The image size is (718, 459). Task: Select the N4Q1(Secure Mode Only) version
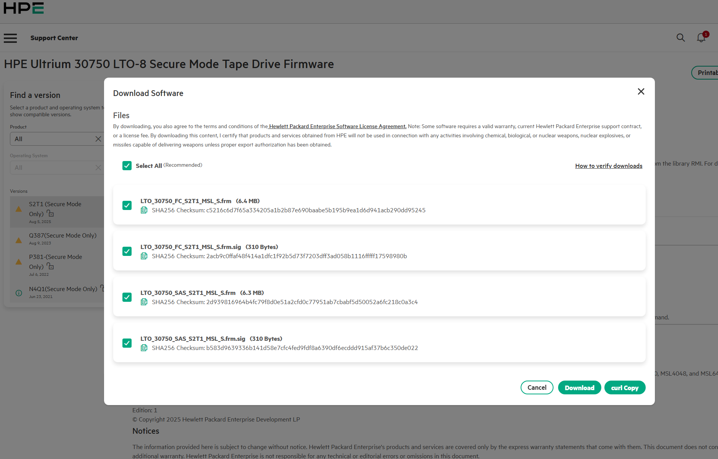63,289
